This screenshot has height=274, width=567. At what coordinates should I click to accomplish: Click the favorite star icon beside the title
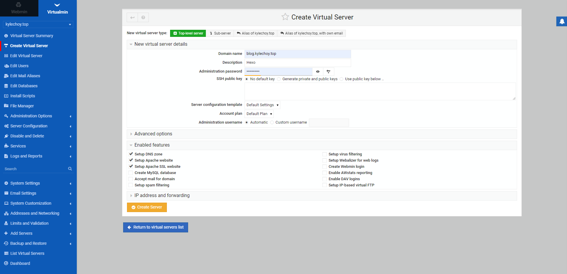coord(285,17)
